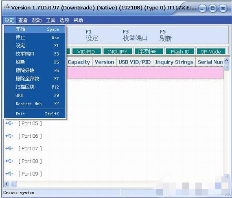The height and width of the screenshot is (198, 232).
Task: Click the Version column header
Action: click(x=104, y=62)
